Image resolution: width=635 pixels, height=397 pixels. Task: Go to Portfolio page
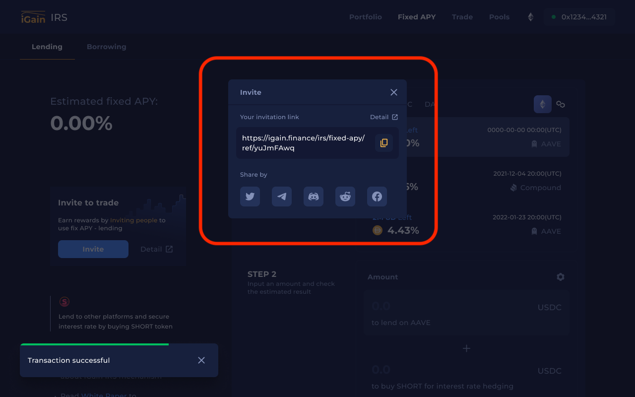pos(366,17)
